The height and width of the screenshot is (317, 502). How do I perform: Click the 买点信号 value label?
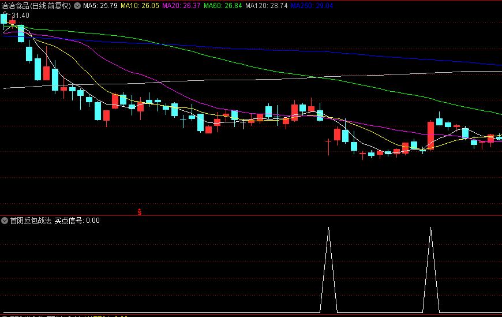[x=77, y=221]
